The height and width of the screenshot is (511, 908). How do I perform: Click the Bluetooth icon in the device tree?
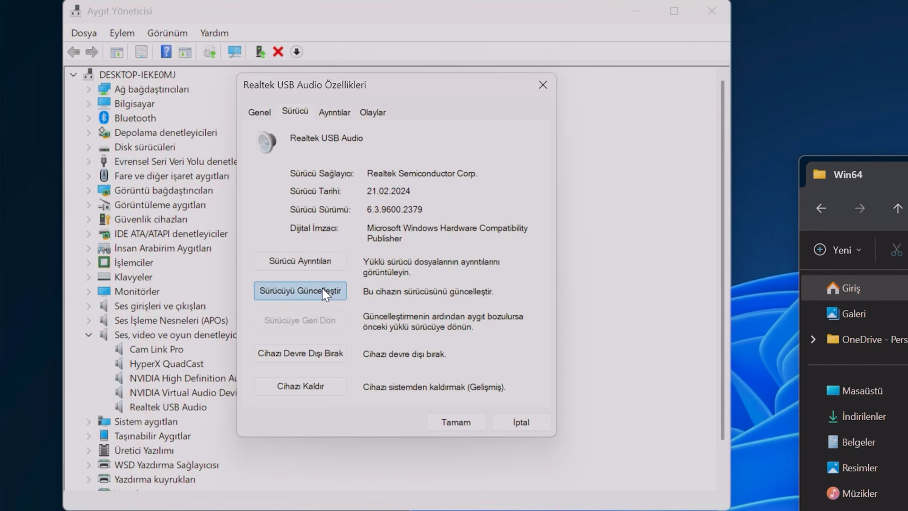[x=104, y=118]
